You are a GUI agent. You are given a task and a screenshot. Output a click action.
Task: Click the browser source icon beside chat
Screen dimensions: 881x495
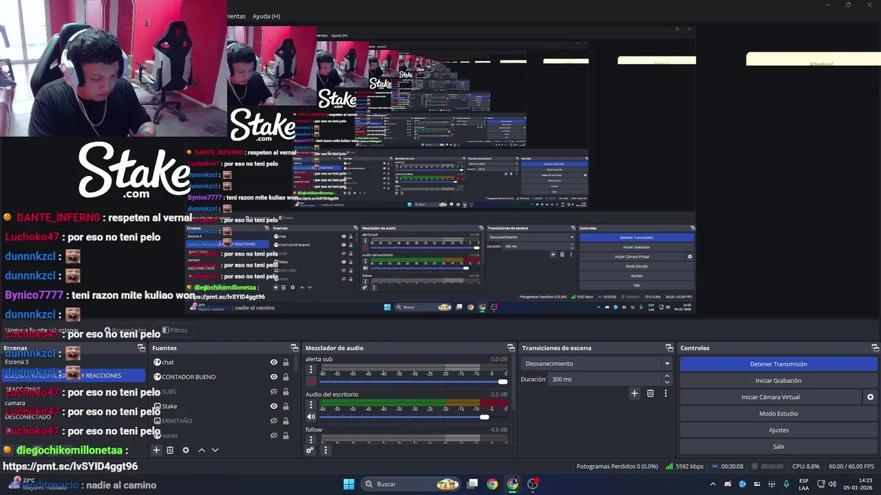[157, 362]
